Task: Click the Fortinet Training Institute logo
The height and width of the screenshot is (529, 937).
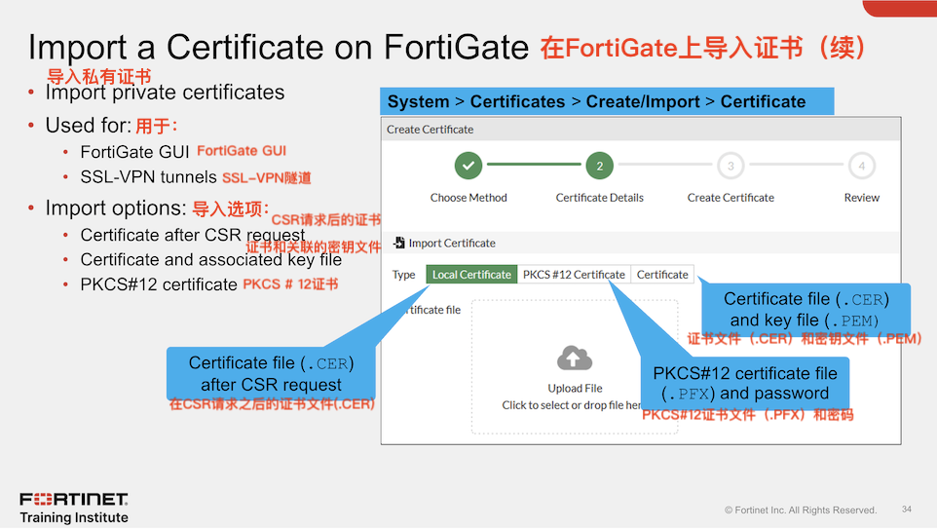Action: pos(74,509)
